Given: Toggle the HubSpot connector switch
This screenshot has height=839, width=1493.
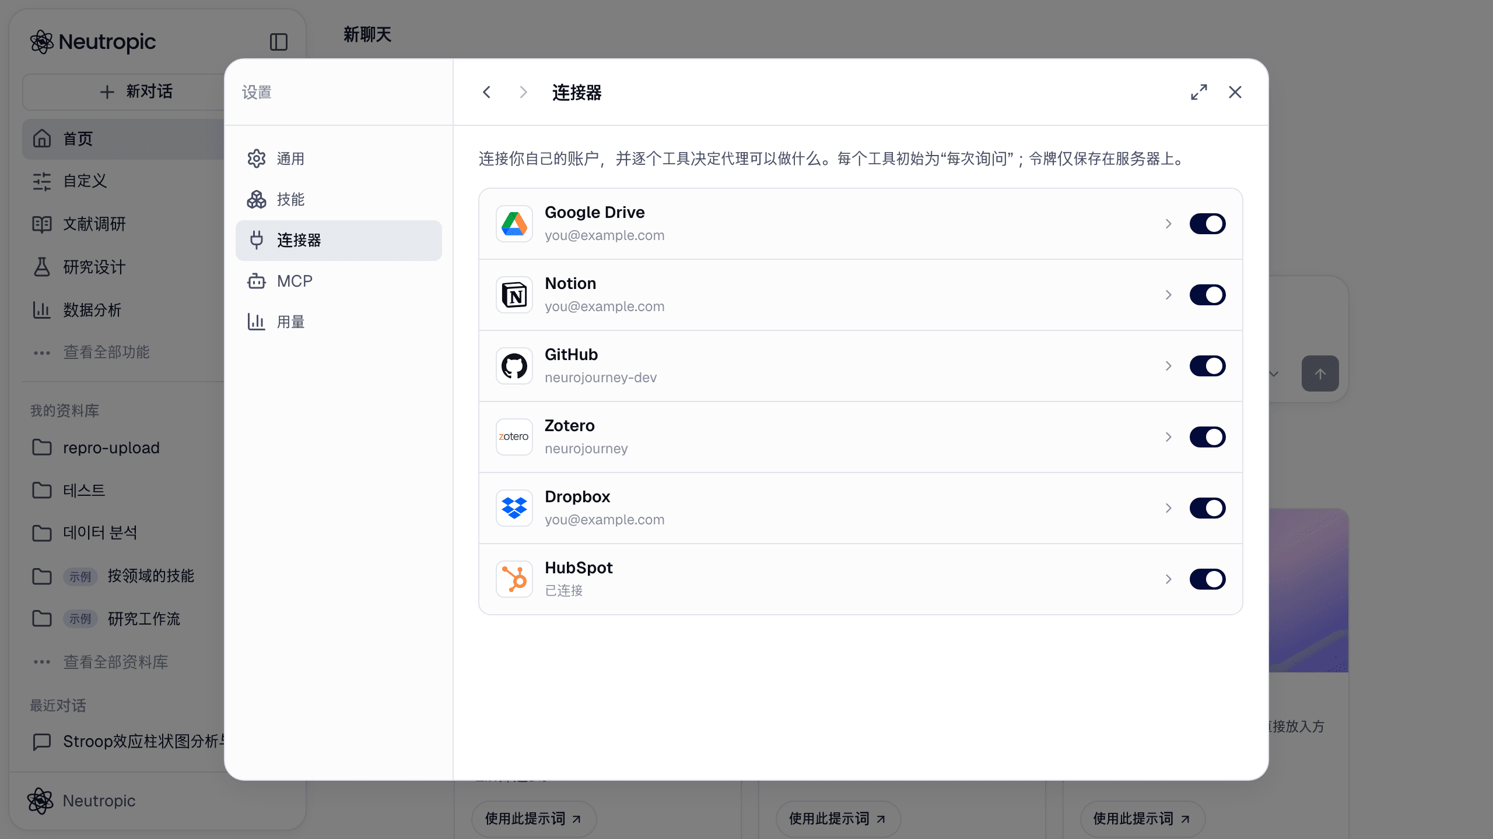Looking at the screenshot, I should [1207, 579].
